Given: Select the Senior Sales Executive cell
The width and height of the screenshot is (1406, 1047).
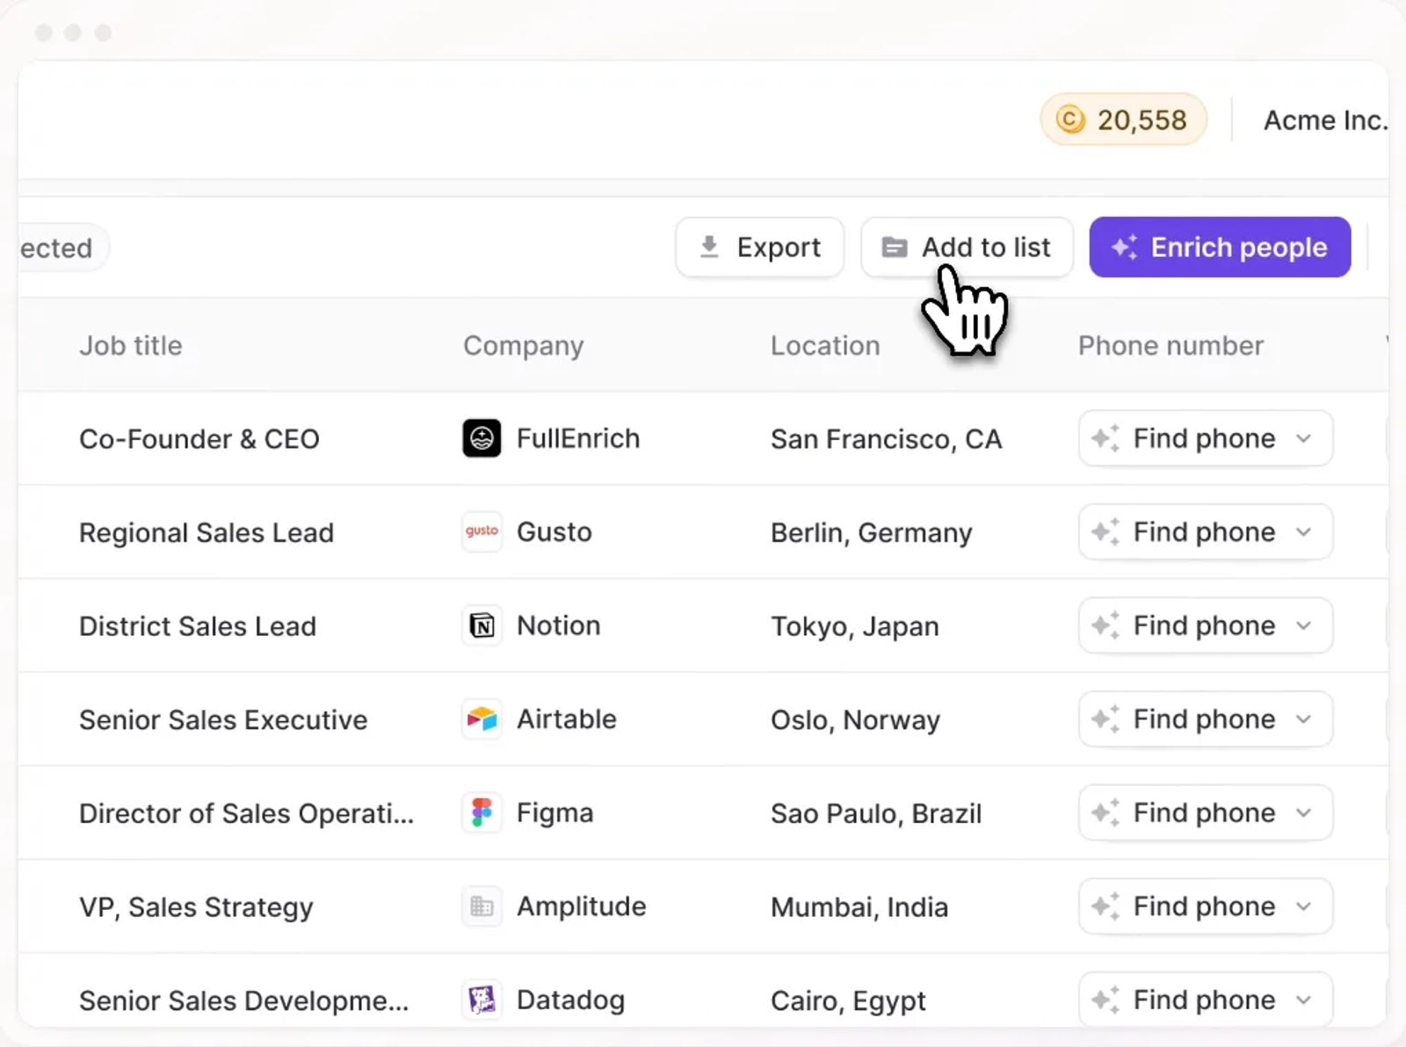Looking at the screenshot, I should (223, 719).
